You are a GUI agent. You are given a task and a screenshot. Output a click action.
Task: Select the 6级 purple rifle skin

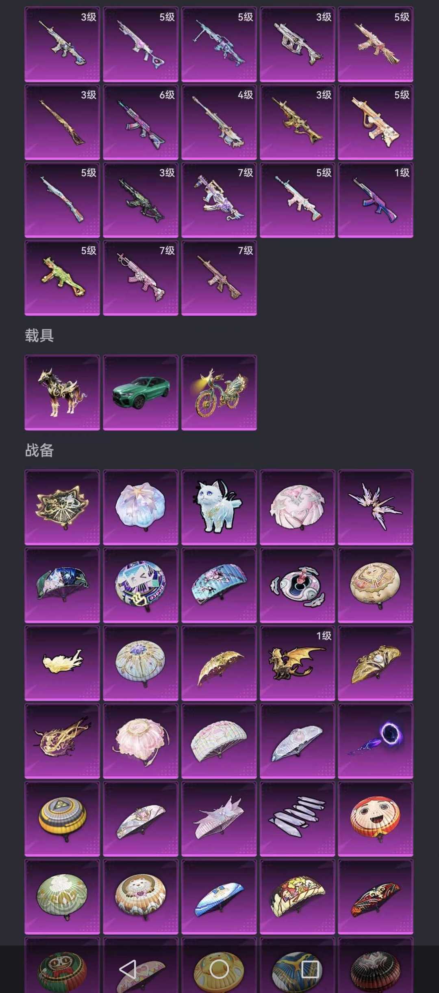coord(141,122)
